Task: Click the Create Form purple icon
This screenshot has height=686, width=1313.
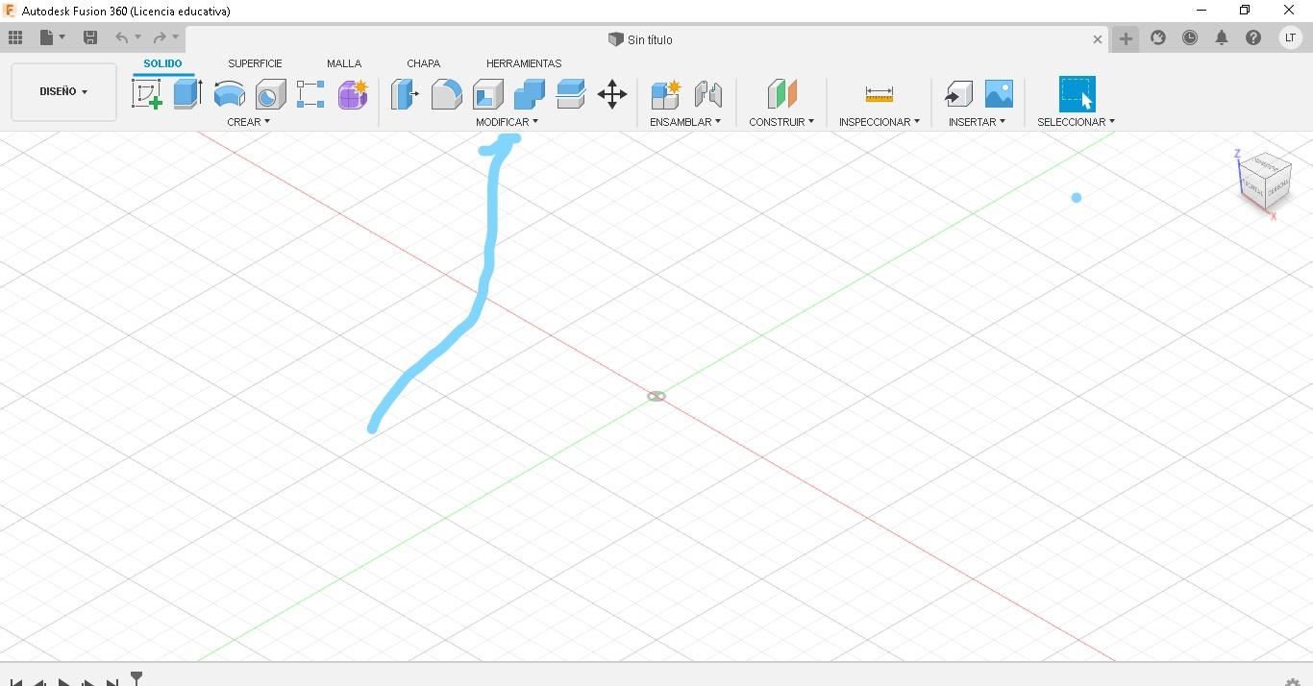Action: (x=353, y=94)
